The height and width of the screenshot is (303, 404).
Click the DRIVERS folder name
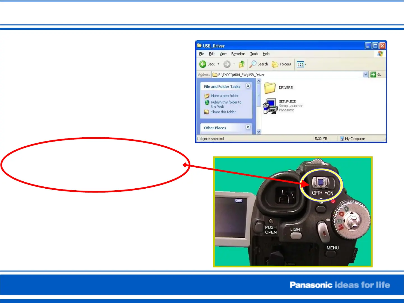point(286,88)
